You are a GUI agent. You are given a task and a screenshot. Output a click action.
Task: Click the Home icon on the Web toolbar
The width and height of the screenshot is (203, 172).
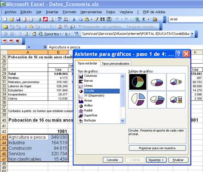pos(34,34)
